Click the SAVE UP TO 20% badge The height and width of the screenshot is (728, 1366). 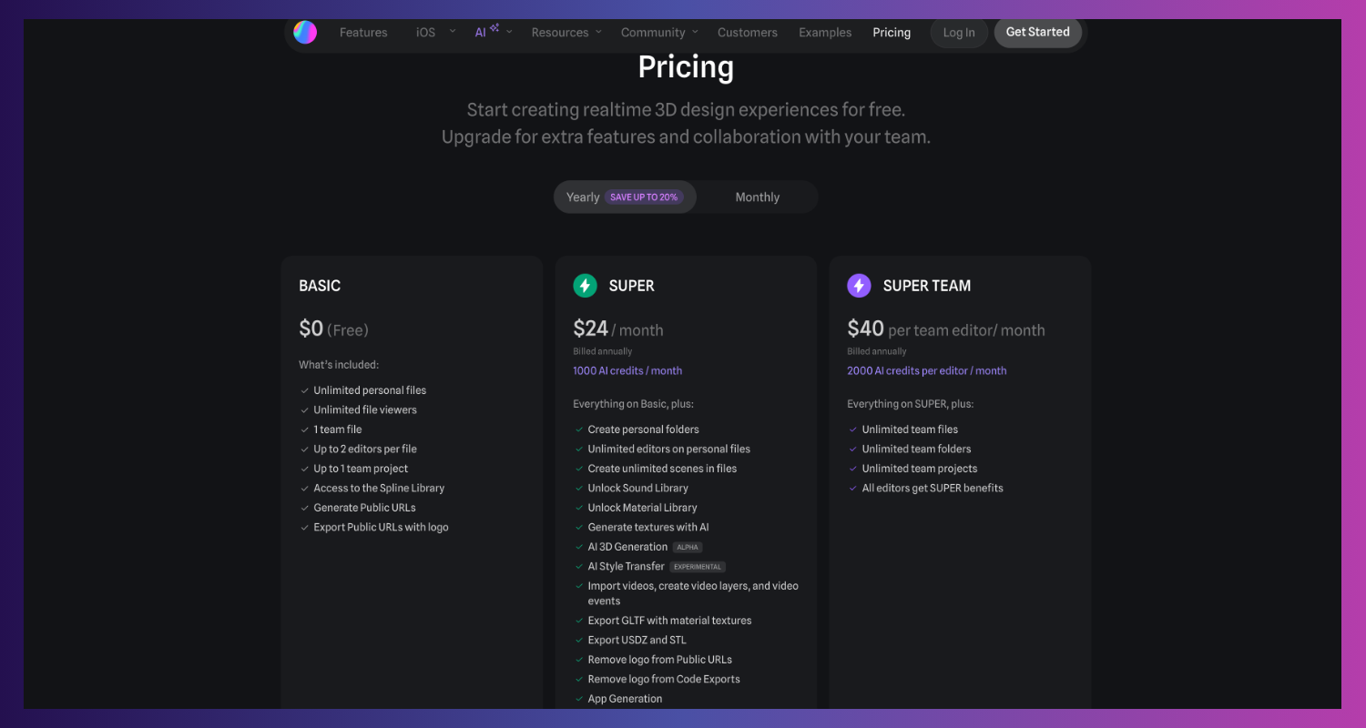coord(644,197)
